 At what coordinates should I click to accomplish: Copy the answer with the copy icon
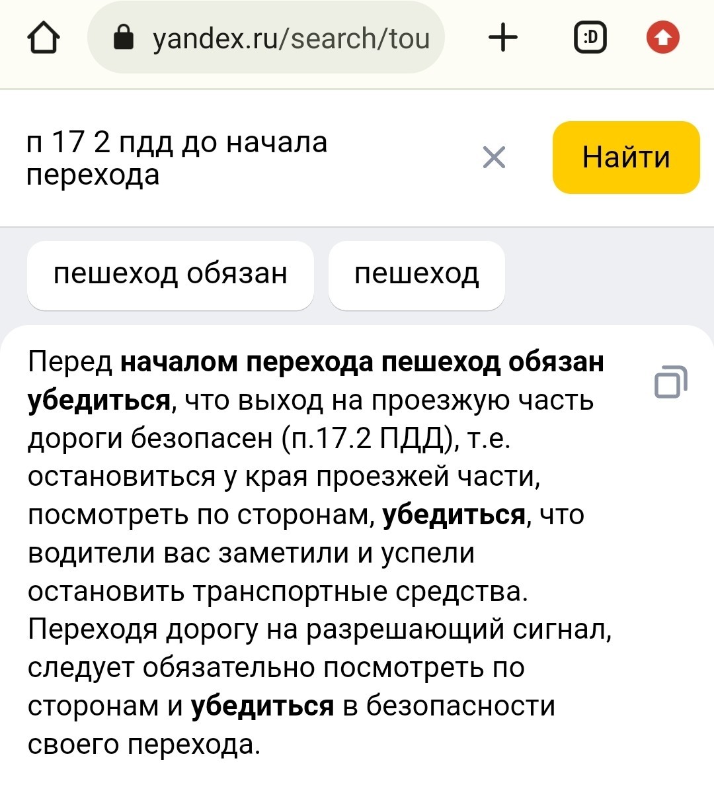click(671, 381)
